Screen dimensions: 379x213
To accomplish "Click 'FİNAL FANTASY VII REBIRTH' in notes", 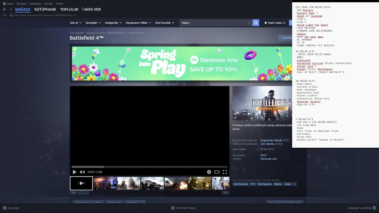I will coord(315,46).
